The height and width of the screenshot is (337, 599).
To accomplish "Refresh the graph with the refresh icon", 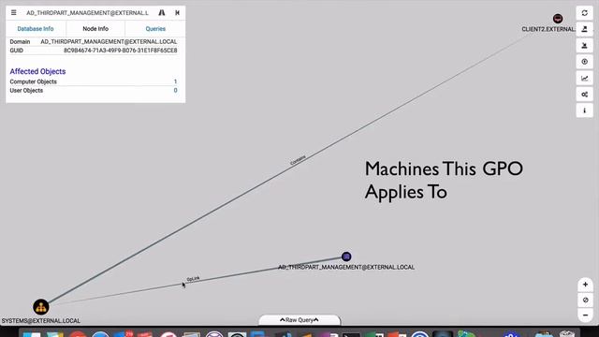I will tap(584, 13).
